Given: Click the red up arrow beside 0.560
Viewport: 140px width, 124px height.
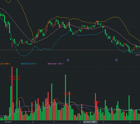Looking at the screenshot, I should [10, 64].
